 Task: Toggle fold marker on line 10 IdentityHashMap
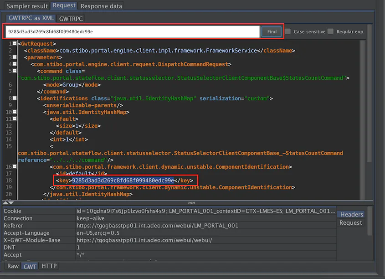click(x=15, y=112)
